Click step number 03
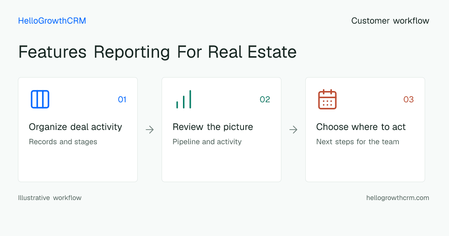 click(x=409, y=99)
